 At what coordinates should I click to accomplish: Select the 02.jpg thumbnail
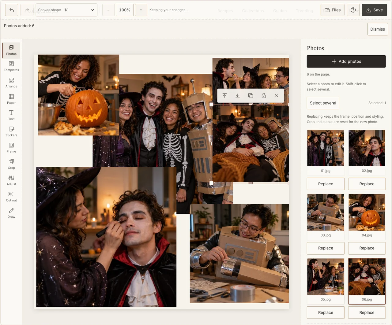[x=367, y=148]
